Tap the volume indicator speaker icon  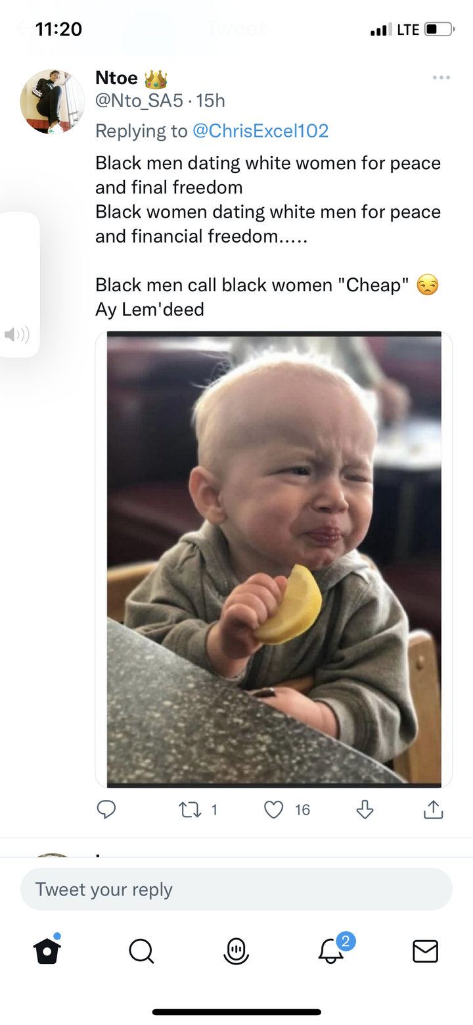(x=17, y=335)
